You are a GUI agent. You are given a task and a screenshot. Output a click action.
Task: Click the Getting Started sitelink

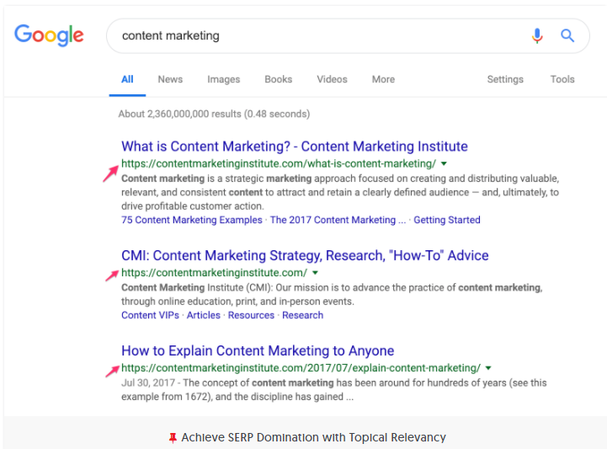tap(447, 220)
